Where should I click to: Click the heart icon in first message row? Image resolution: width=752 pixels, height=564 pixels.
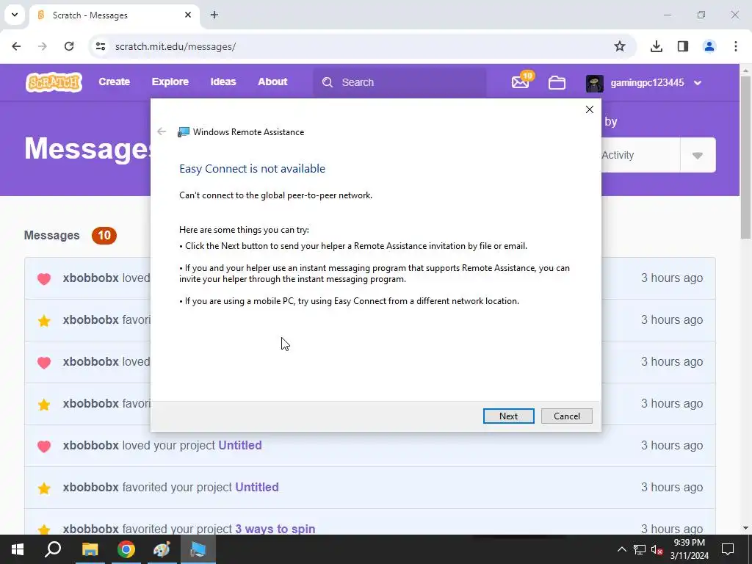point(44,278)
